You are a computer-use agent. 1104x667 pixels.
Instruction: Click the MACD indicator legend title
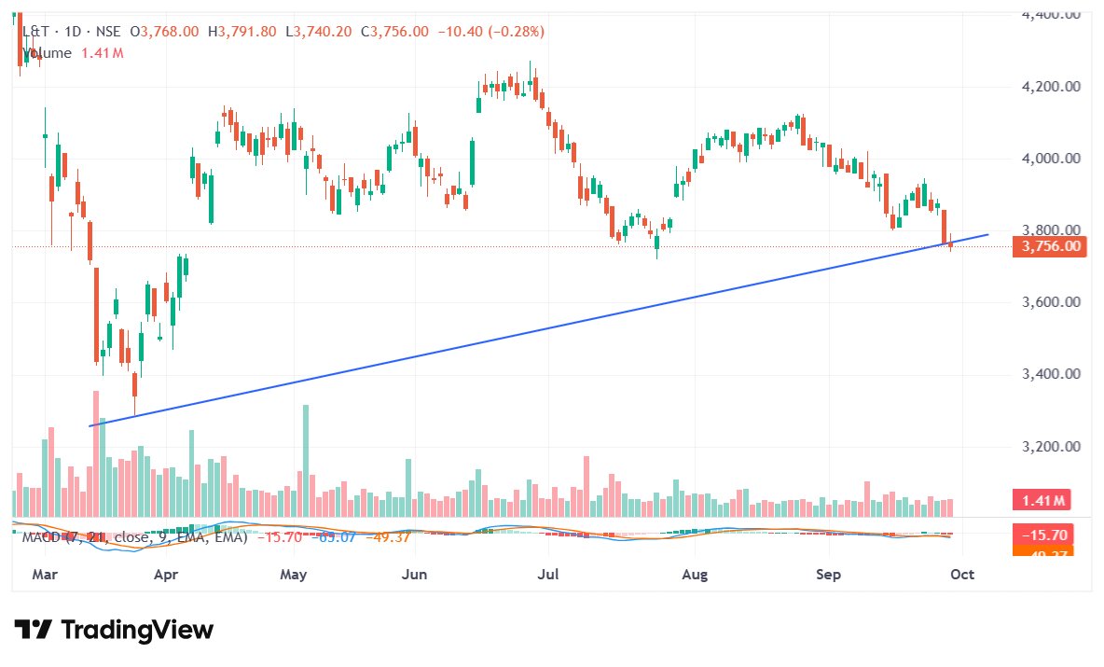coord(134,537)
